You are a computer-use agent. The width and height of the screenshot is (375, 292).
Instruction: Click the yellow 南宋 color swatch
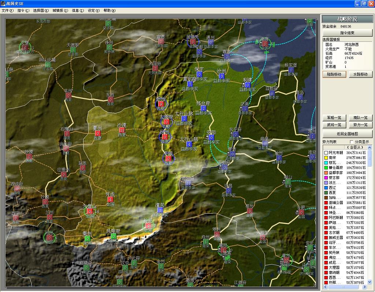tap(326, 157)
